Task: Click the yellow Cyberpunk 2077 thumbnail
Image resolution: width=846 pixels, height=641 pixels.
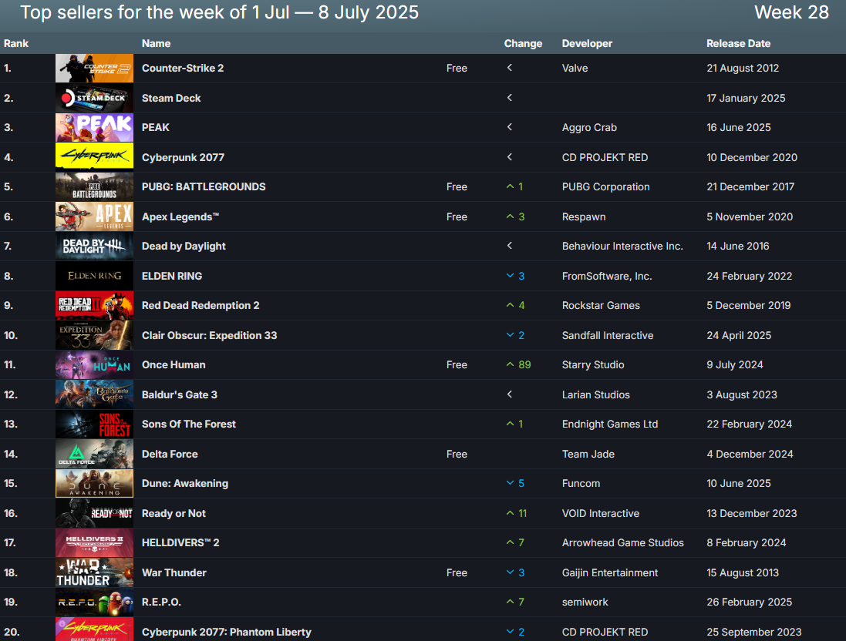Action: click(94, 157)
